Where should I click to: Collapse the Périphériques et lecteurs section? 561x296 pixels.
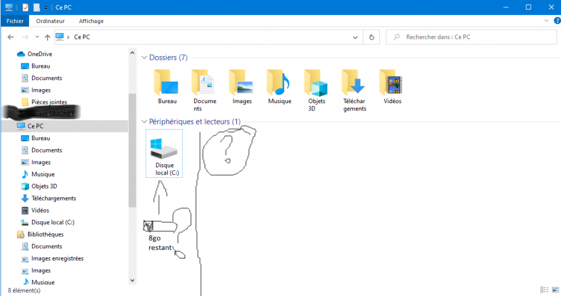[144, 122]
